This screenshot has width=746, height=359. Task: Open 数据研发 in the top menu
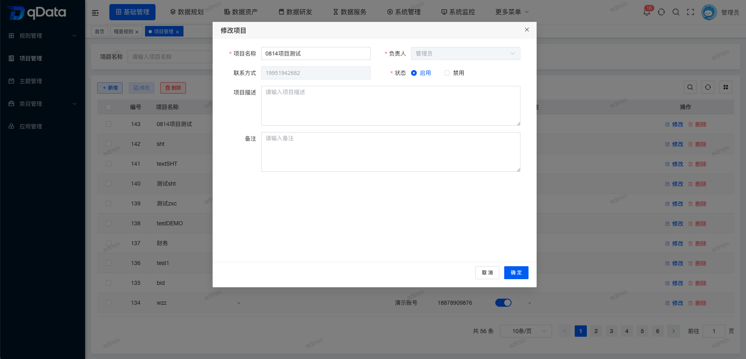(x=295, y=12)
